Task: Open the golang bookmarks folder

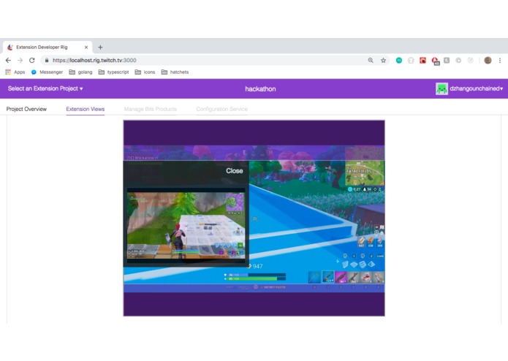Action: 80,72
